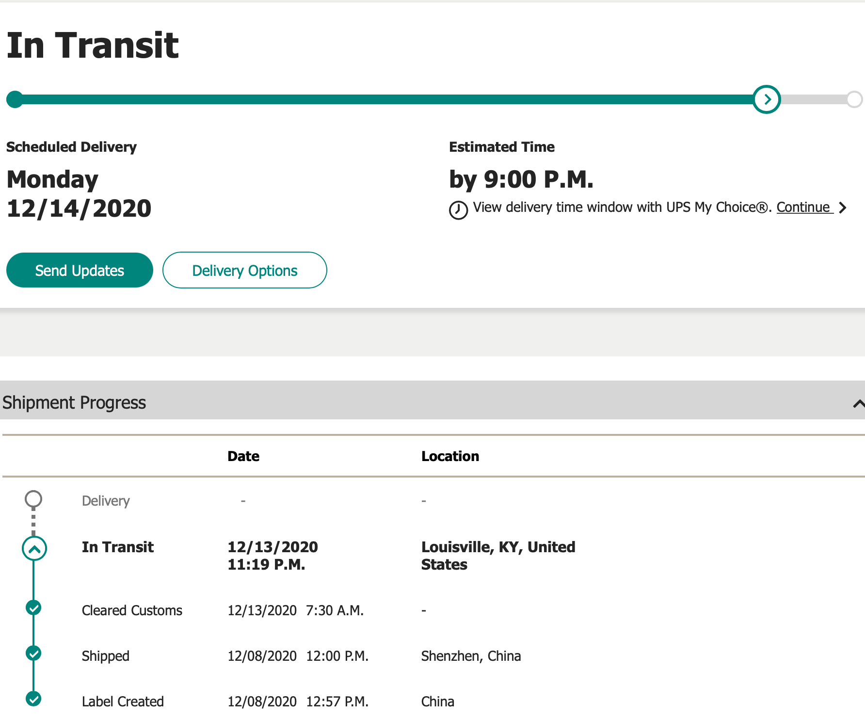Click the Location column header
865x718 pixels.
click(x=450, y=456)
